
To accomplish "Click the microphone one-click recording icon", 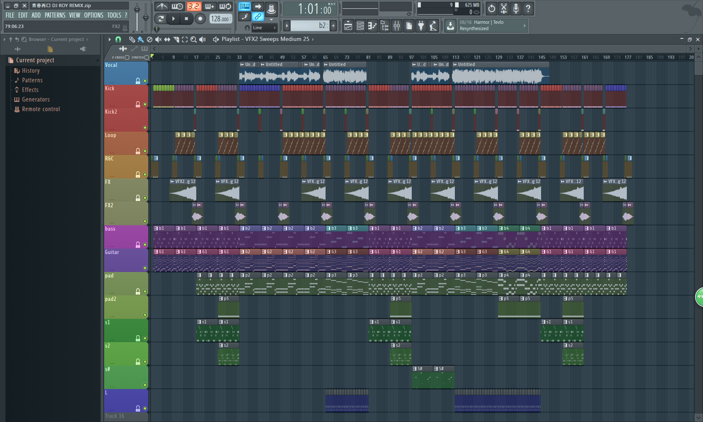I will pyautogui.click(x=516, y=8).
